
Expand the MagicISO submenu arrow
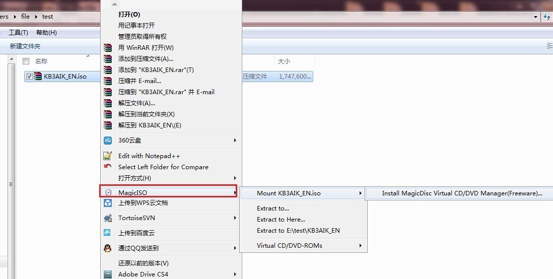pos(235,192)
